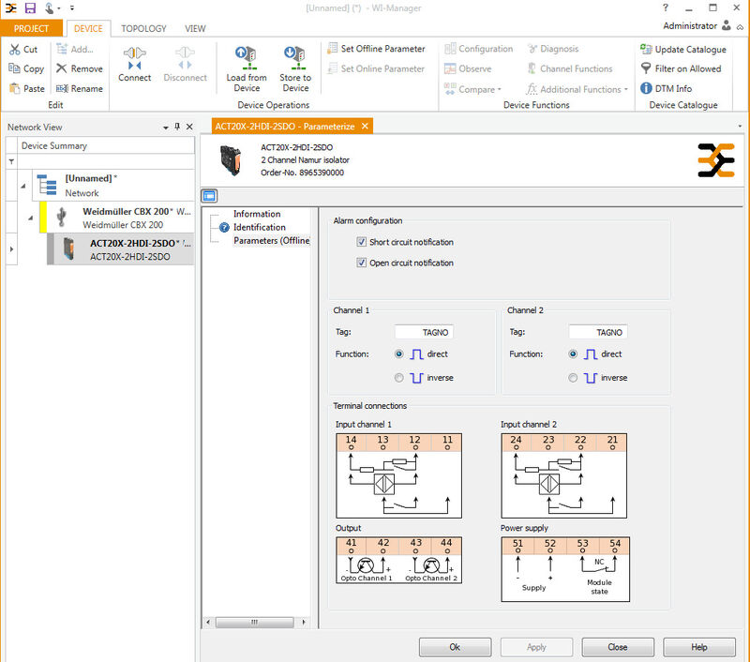
Task: Click the Connect device icon
Action: pos(135,58)
